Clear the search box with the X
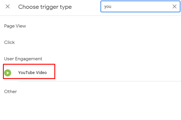The width and height of the screenshot is (181, 120). [175, 6]
